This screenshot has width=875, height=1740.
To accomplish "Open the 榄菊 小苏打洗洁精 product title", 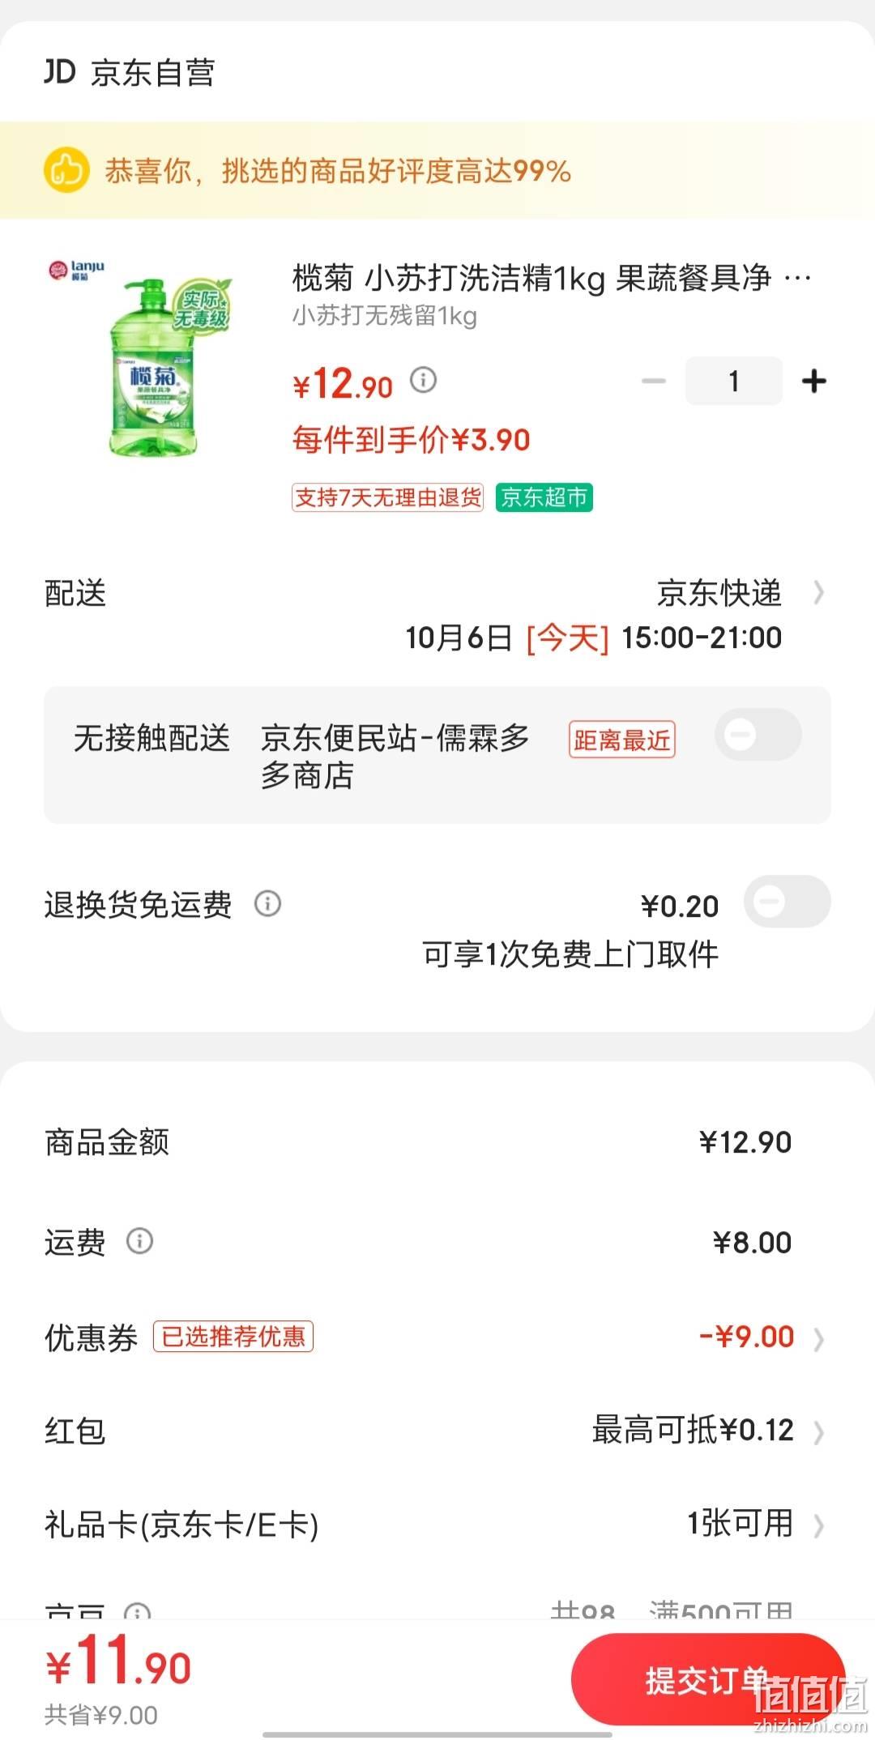I will (x=552, y=279).
